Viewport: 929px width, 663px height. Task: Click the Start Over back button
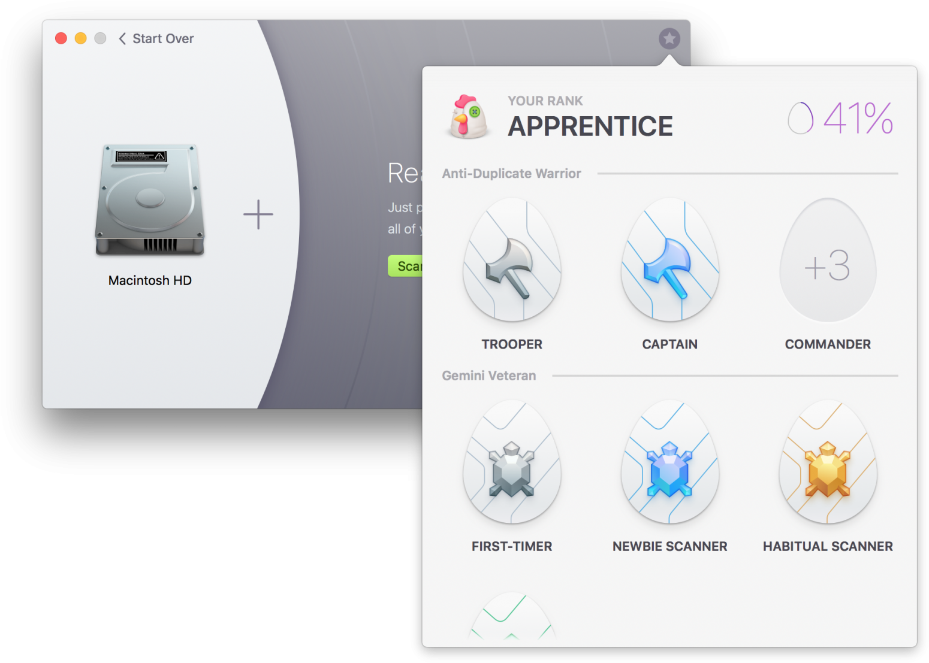[x=156, y=39]
